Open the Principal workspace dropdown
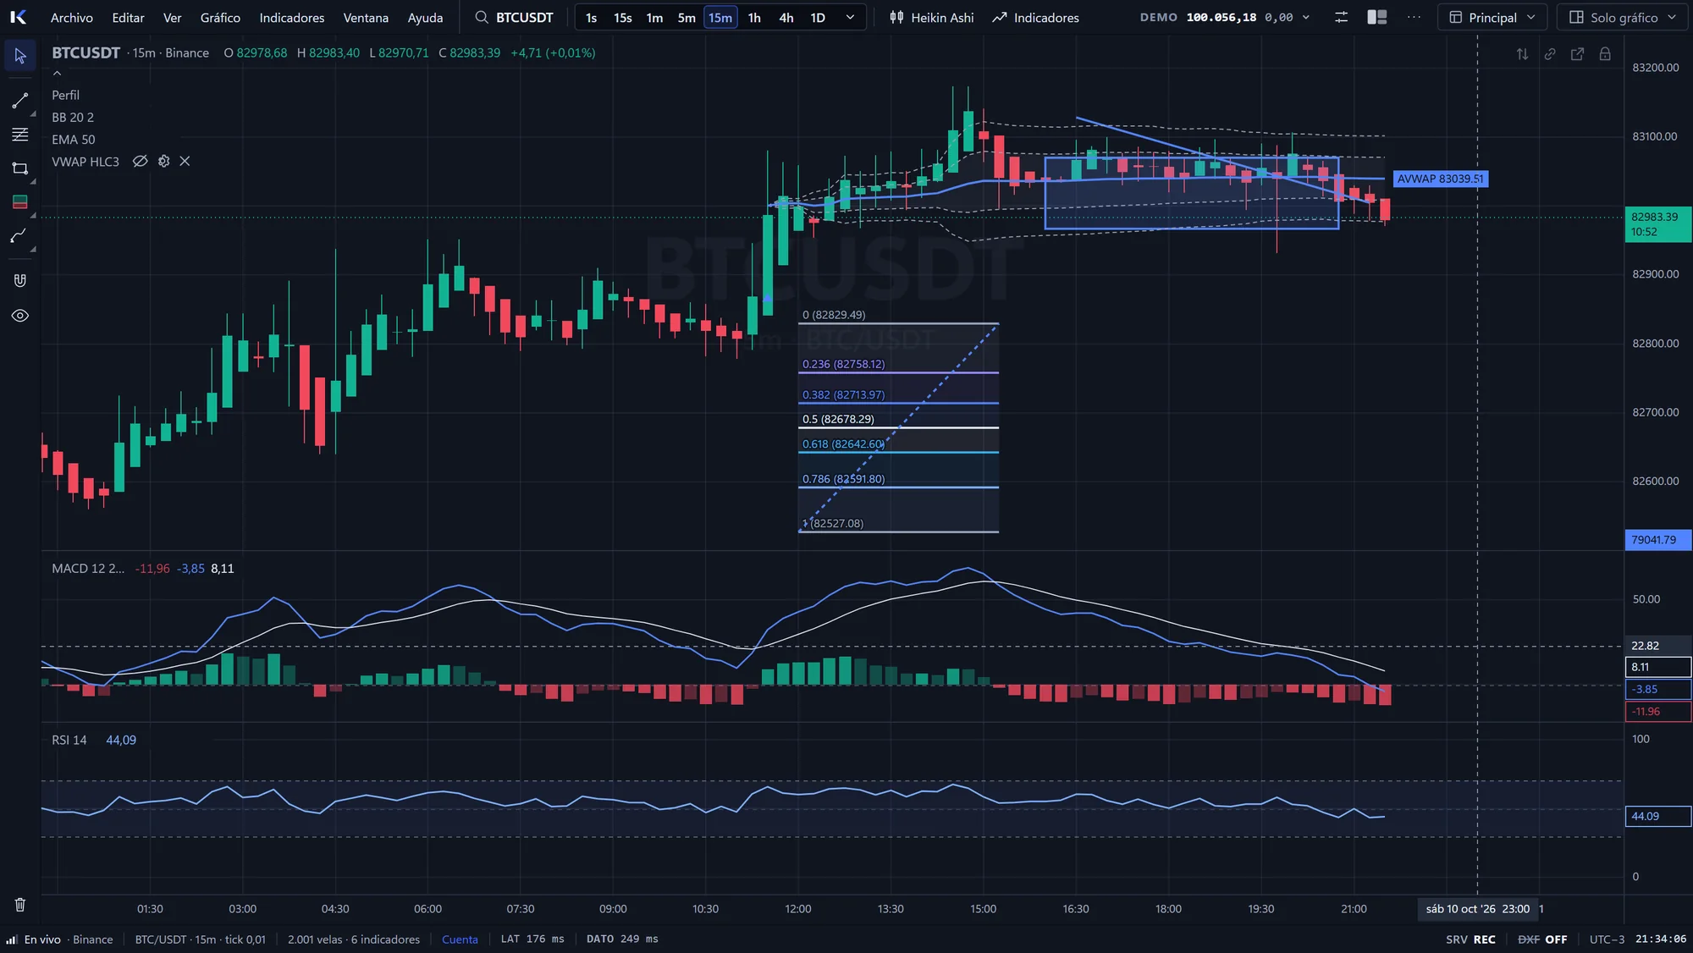This screenshot has width=1693, height=953. click(1492, 18)
